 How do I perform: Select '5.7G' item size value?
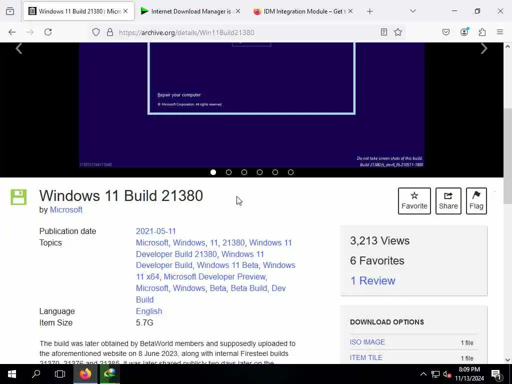(x=144, y=322)
